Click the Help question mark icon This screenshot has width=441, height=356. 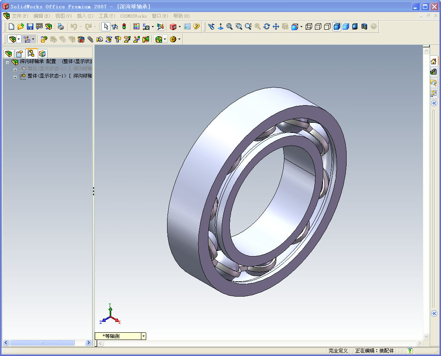coord(196,27)
